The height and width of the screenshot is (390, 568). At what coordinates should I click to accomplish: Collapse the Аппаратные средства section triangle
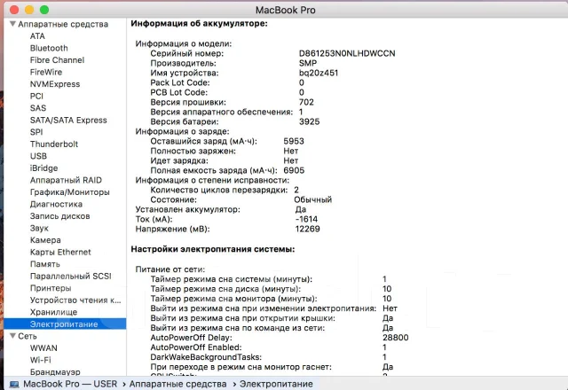tap(12, 24)
